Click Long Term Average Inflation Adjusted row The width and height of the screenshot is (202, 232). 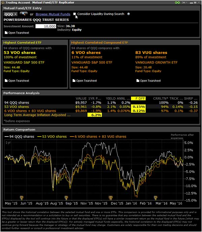[100, 115]
